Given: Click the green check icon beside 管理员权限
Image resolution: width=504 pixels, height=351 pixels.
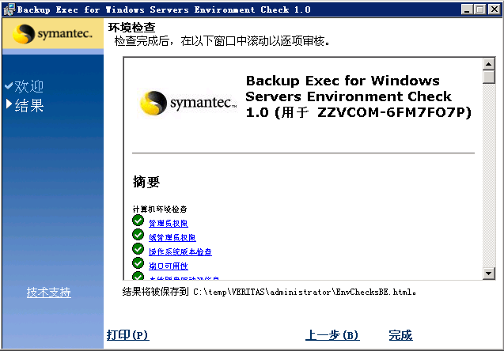Looking at the screenshot, I should coord(138,221).
